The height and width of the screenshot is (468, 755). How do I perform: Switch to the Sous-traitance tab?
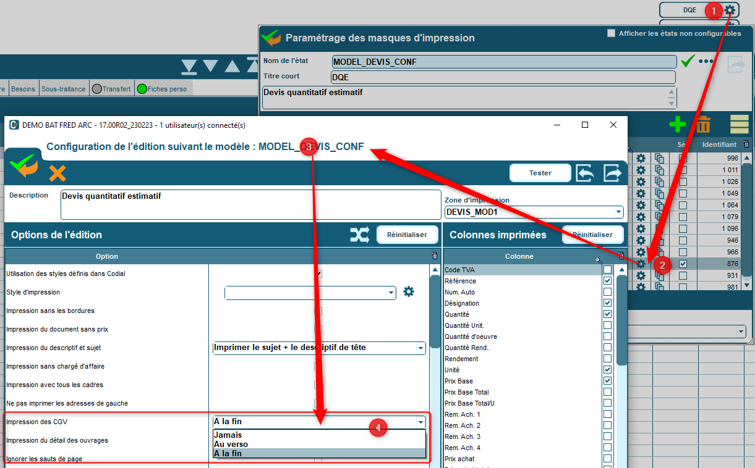[x=64, y=89]
